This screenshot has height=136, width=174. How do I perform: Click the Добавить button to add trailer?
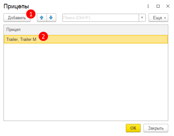(17, 18)
